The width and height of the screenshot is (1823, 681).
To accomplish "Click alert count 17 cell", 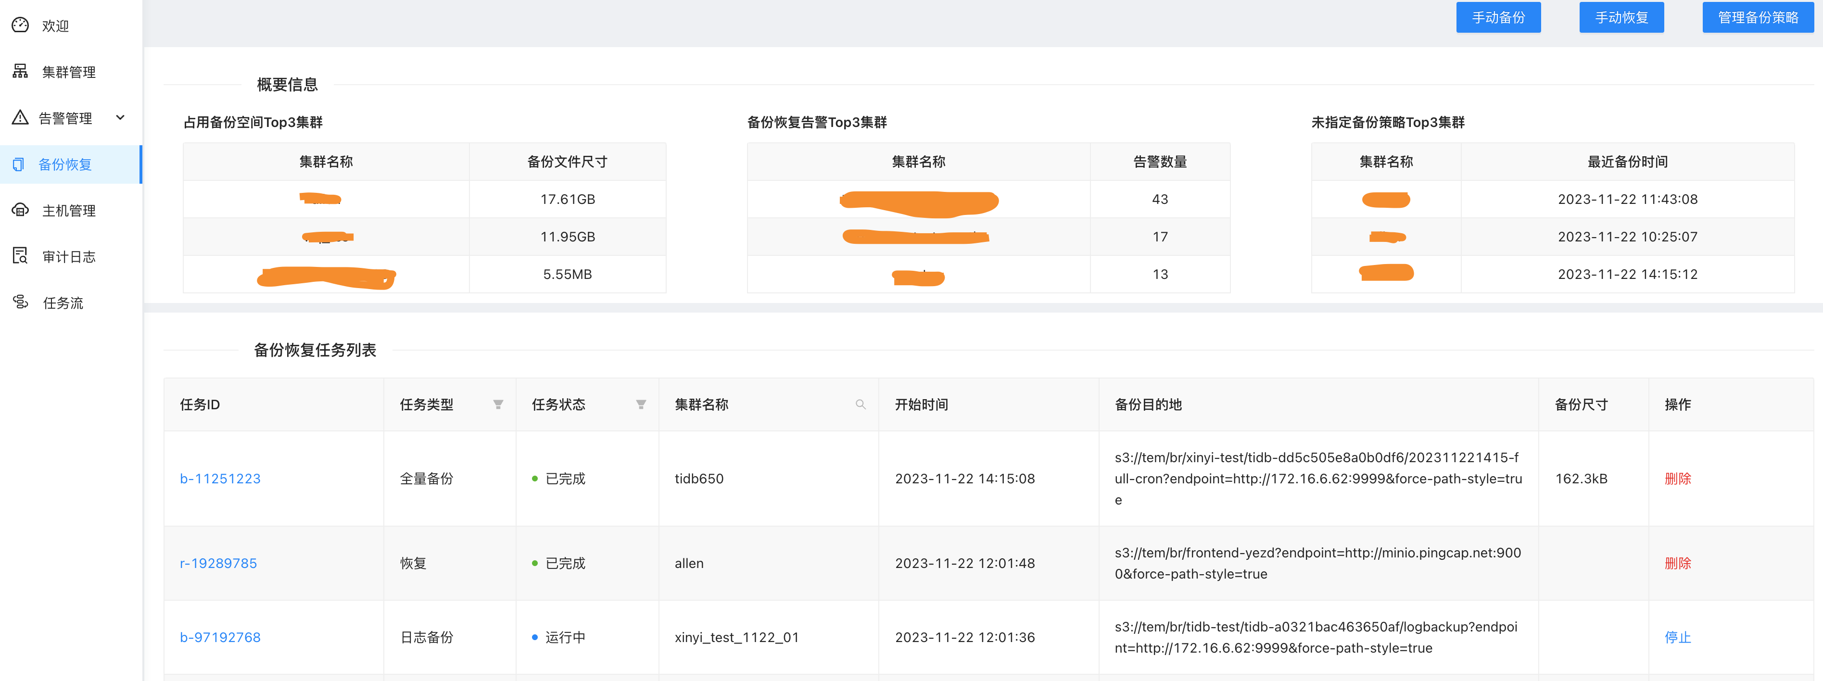I will 1160,237.
